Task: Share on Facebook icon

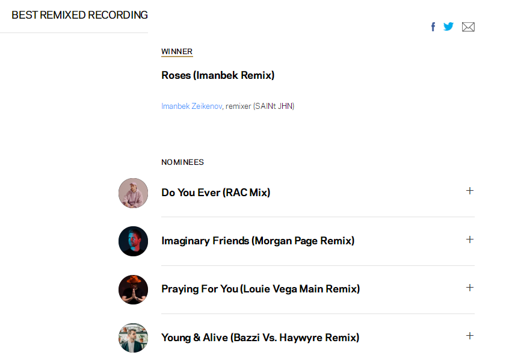Action: point(433,26)
